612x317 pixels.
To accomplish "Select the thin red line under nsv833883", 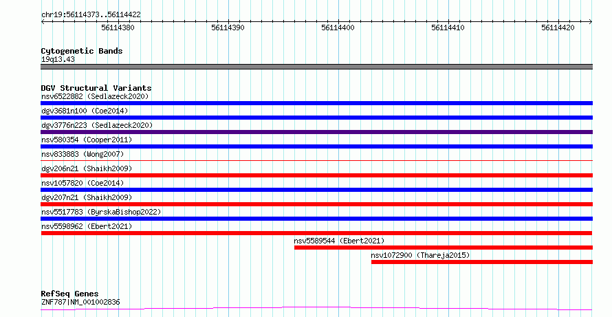I will coord(316,160).
